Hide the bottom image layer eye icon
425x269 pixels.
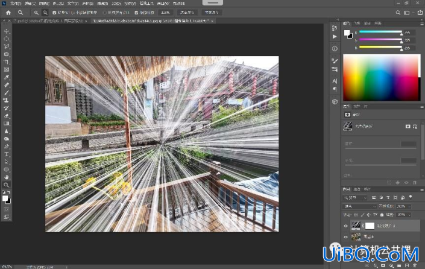(x=345, y=237)
